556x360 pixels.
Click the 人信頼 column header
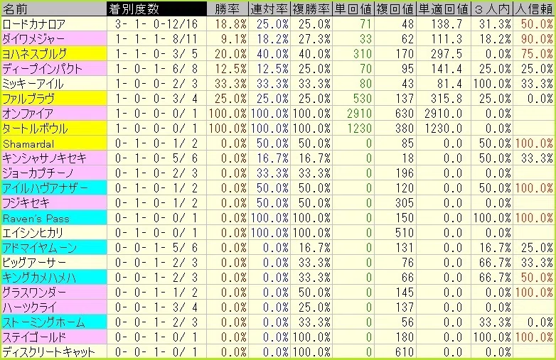point(534,9)
